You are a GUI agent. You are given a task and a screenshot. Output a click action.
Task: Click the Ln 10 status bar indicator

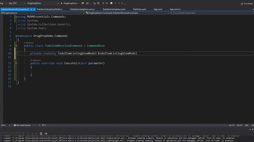click(x=232, y=125)
